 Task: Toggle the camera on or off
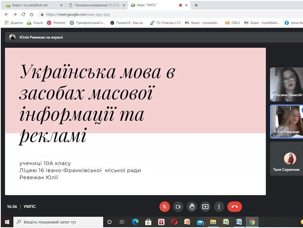(x=178, y=207)
